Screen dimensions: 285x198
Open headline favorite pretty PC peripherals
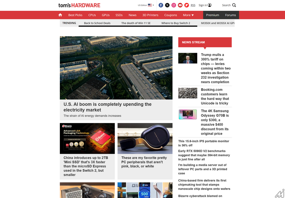click(144, 162)
